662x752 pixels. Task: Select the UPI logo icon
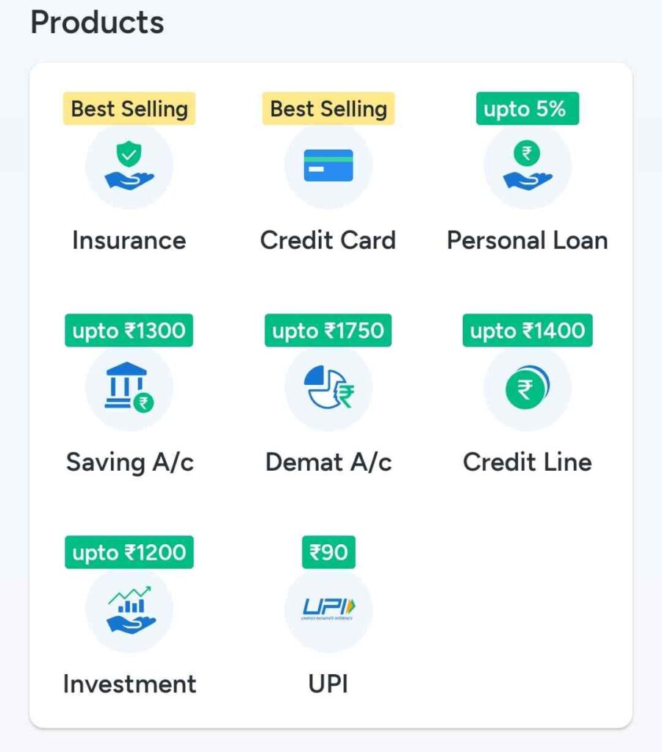tap(328, 610)
